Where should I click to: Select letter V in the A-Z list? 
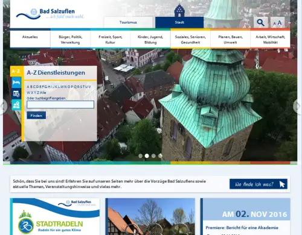(x=89, y=87)
